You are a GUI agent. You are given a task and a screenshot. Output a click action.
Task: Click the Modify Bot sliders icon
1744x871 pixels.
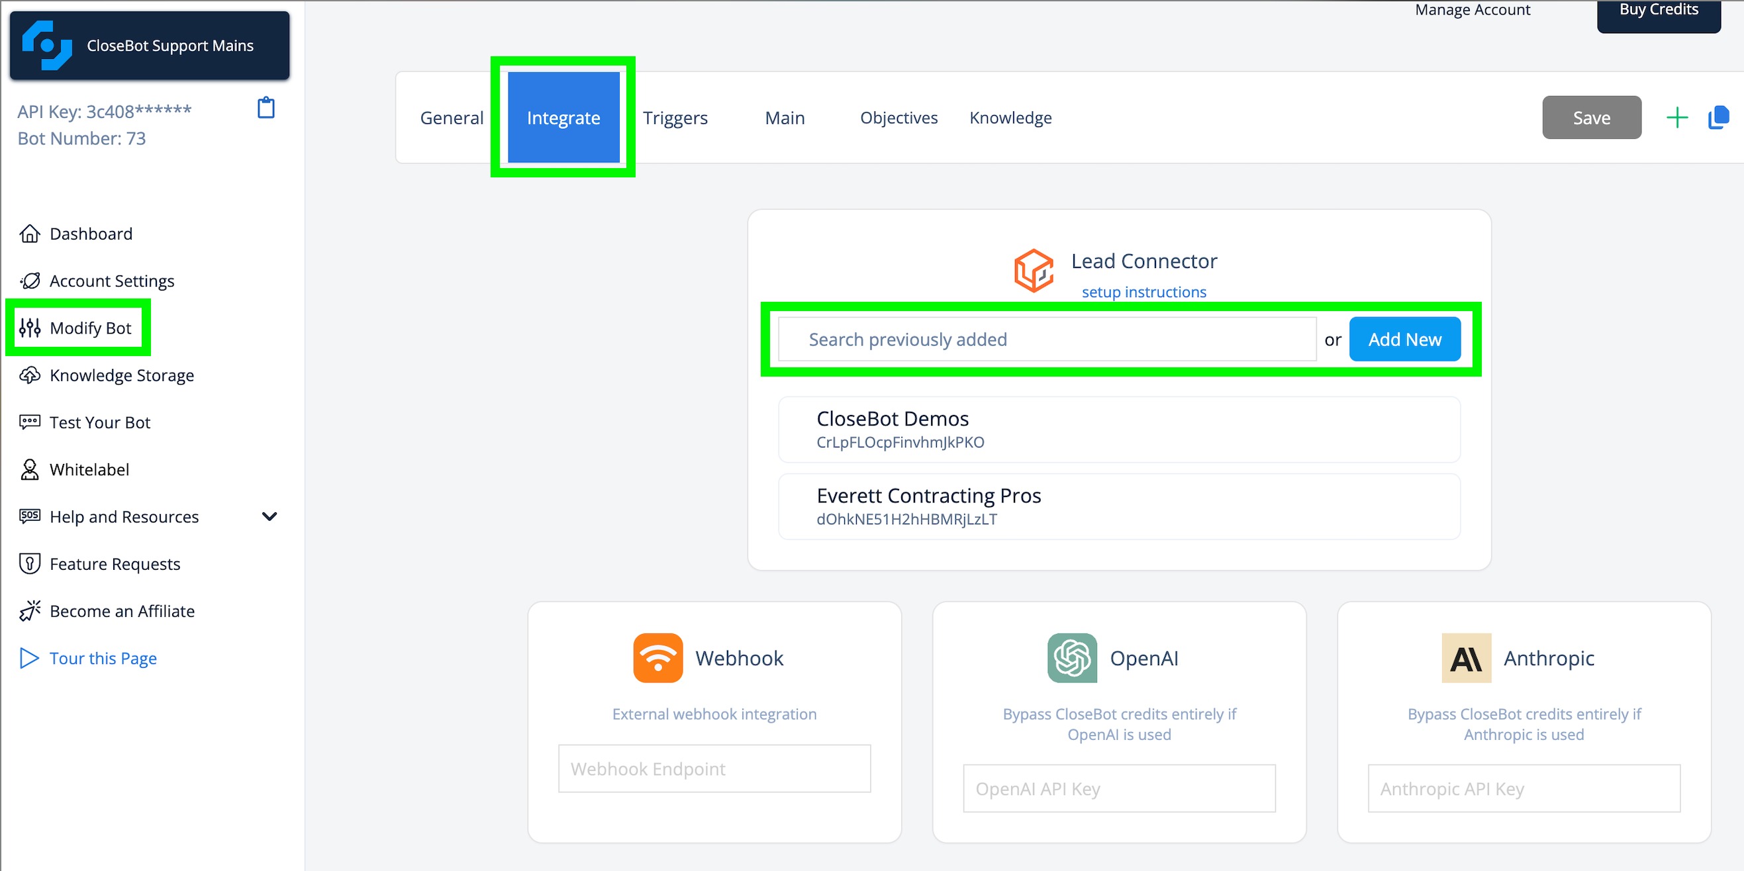(30, 328)
